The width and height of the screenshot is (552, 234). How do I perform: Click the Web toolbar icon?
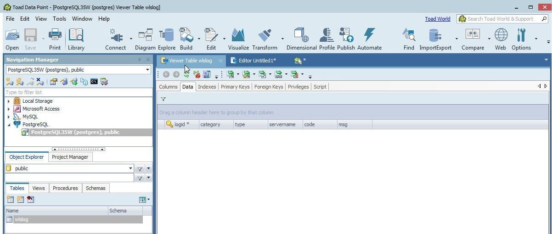[x=501, y=39]
